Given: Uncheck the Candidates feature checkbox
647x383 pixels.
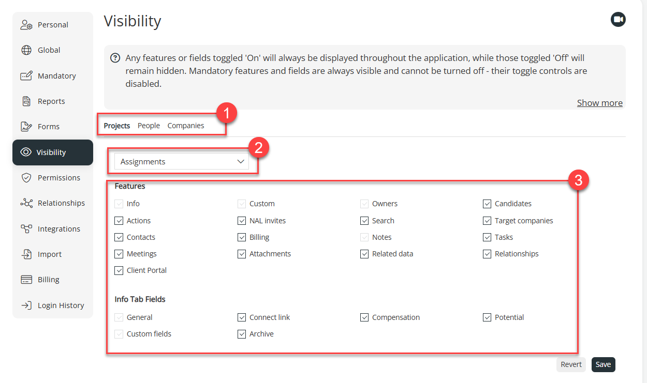Looking at the screenshot, I should click(487, 204).
